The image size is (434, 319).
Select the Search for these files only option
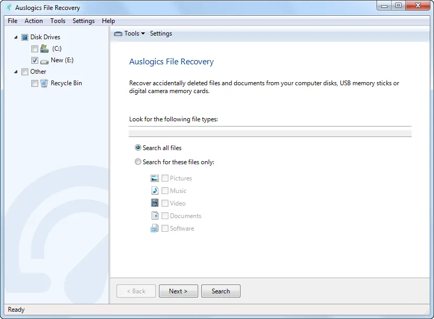(x=137, y=162)
